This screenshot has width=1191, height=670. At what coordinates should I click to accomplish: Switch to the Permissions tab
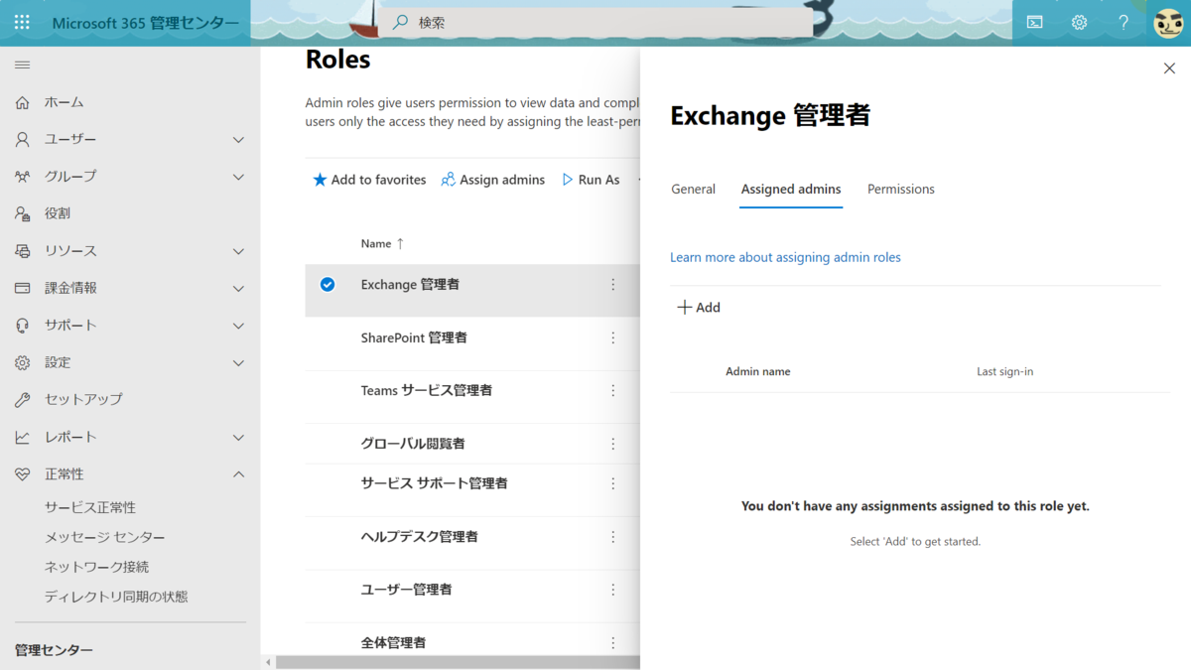point(901,189)
